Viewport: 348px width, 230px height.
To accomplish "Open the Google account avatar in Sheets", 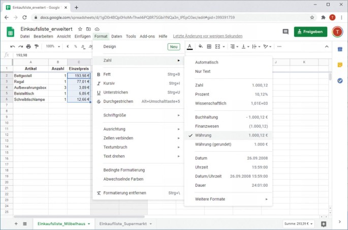I will click(x=337, y=32).
